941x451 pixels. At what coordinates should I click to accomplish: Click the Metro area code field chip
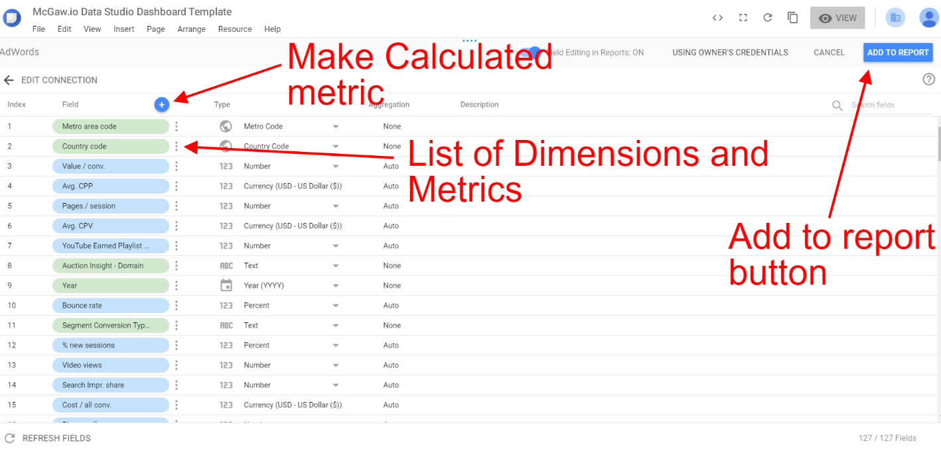(x=111, y=126)
